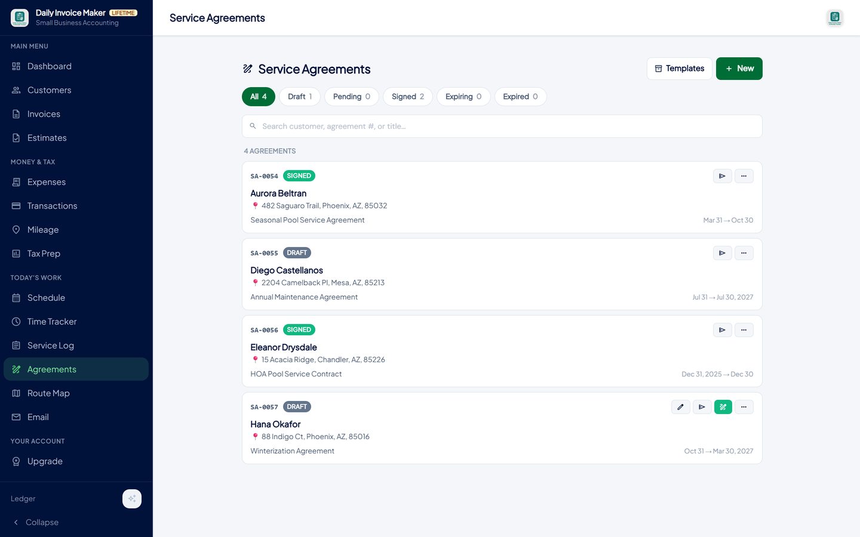Filter agreements by the Draft tab

click(x=300, y=97)
